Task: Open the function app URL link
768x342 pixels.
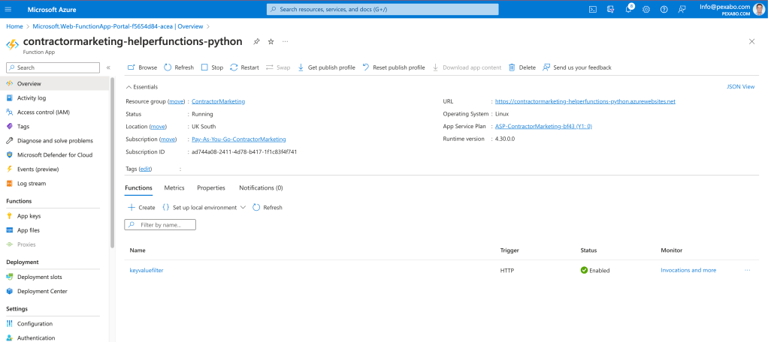Action: point(585,101)
